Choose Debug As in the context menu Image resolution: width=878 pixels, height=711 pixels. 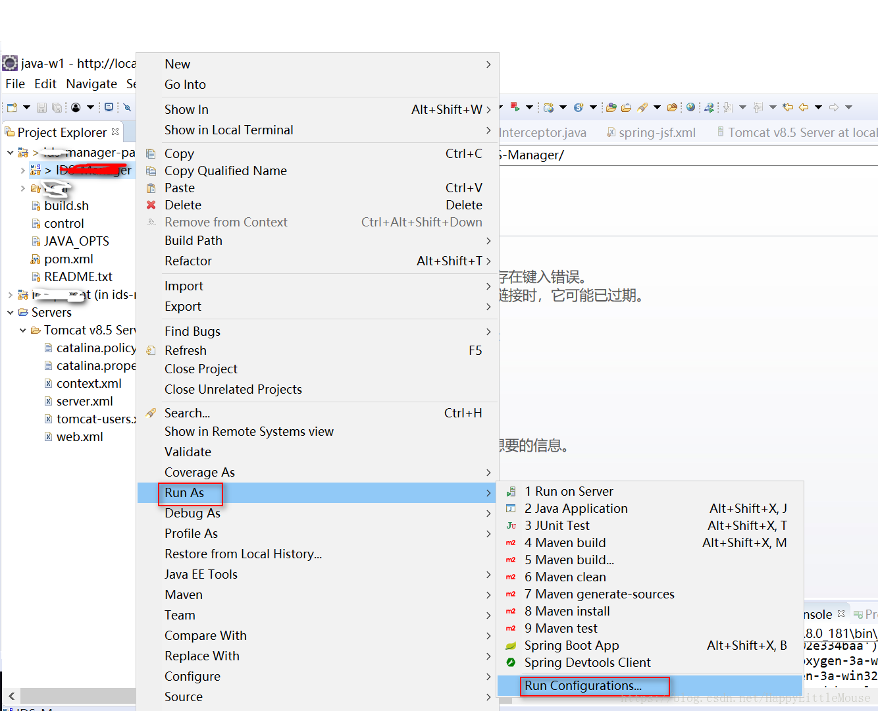(317, 513)
